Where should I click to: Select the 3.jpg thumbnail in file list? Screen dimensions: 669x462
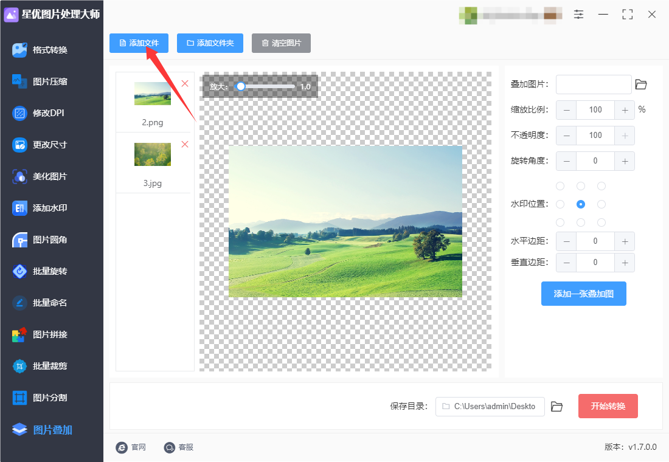(152, 154)
